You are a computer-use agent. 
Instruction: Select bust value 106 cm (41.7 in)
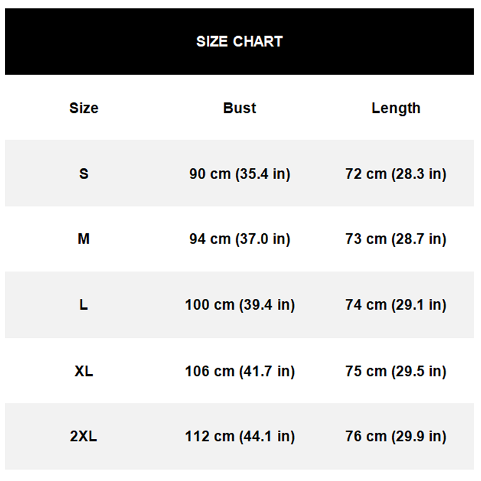(x=240, y=371)
